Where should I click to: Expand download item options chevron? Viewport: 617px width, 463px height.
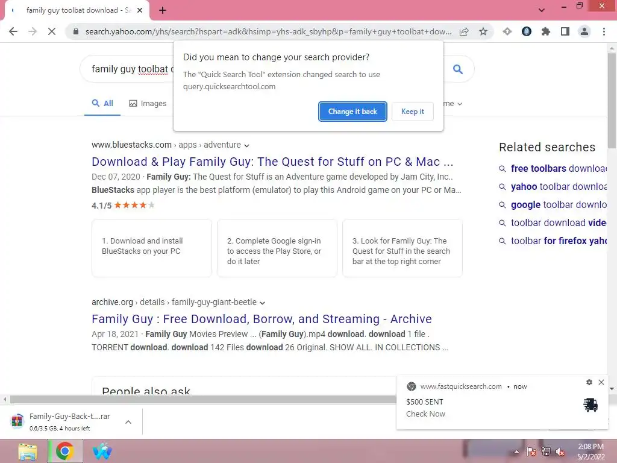tap(128, 421)
